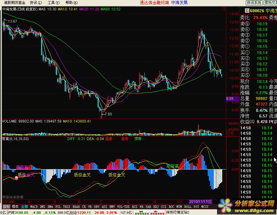Click the 资讯系统 button
The height and width of the screenshot is (215, 277).
(254, 3)
